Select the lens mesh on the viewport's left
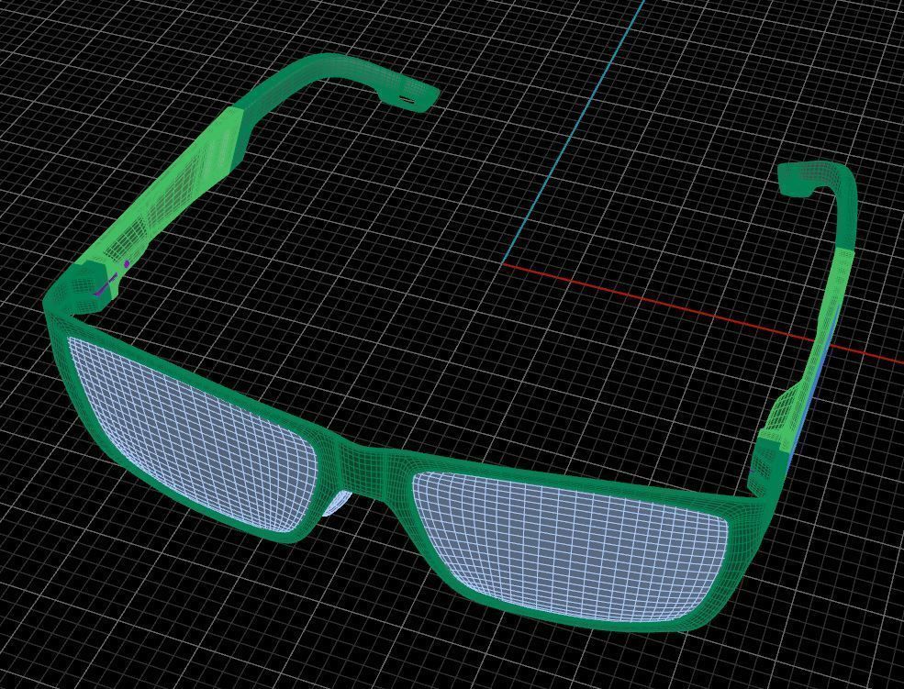Image resolution: width=904 pixels, height=689 pixels. (x=193, y=433)
